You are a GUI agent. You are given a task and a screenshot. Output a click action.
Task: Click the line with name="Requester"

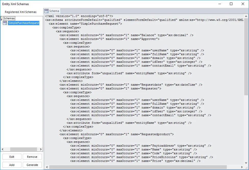[x=110, y=89]
